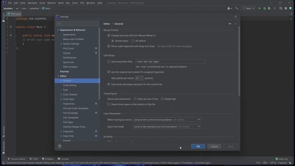Screen dimensions: 295x166
Task: Expand Copyright tree node
Action: point(61,131)
